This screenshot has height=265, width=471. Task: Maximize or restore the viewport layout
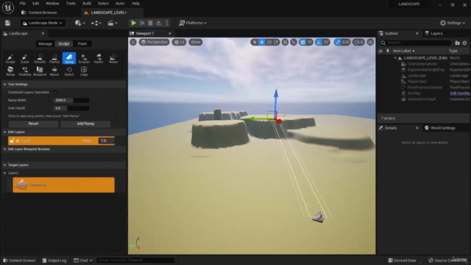(x=370, y=42)
